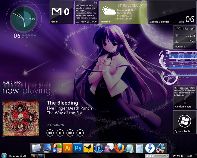The image size is (197, 158).
Task: Click the CPU 2497 MHz meter
Action: [x=183, y=77]
